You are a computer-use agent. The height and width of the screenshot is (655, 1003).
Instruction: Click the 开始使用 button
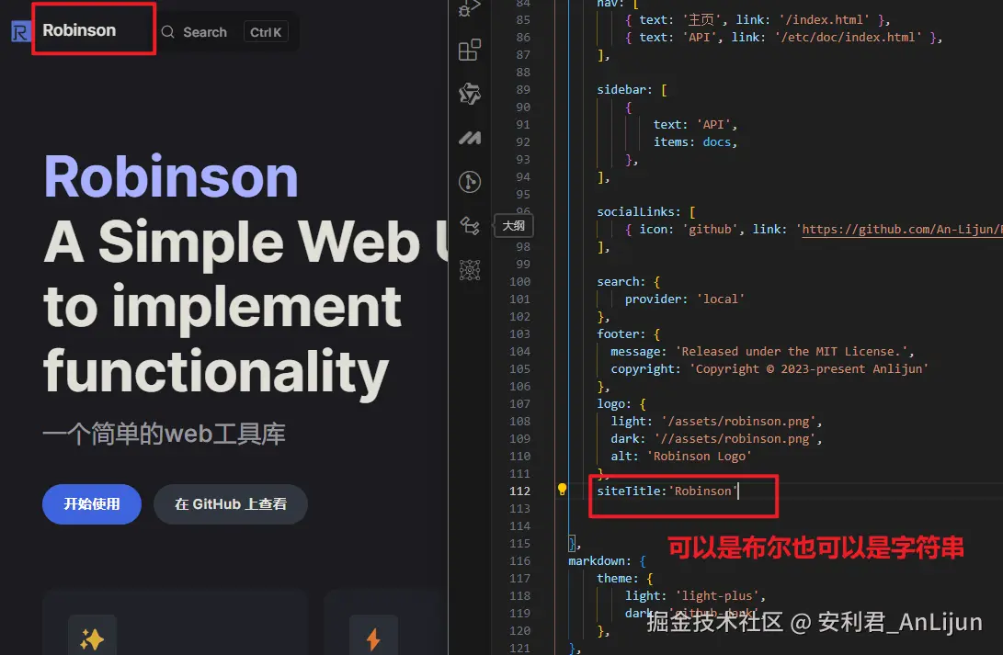tap(91, 504)
